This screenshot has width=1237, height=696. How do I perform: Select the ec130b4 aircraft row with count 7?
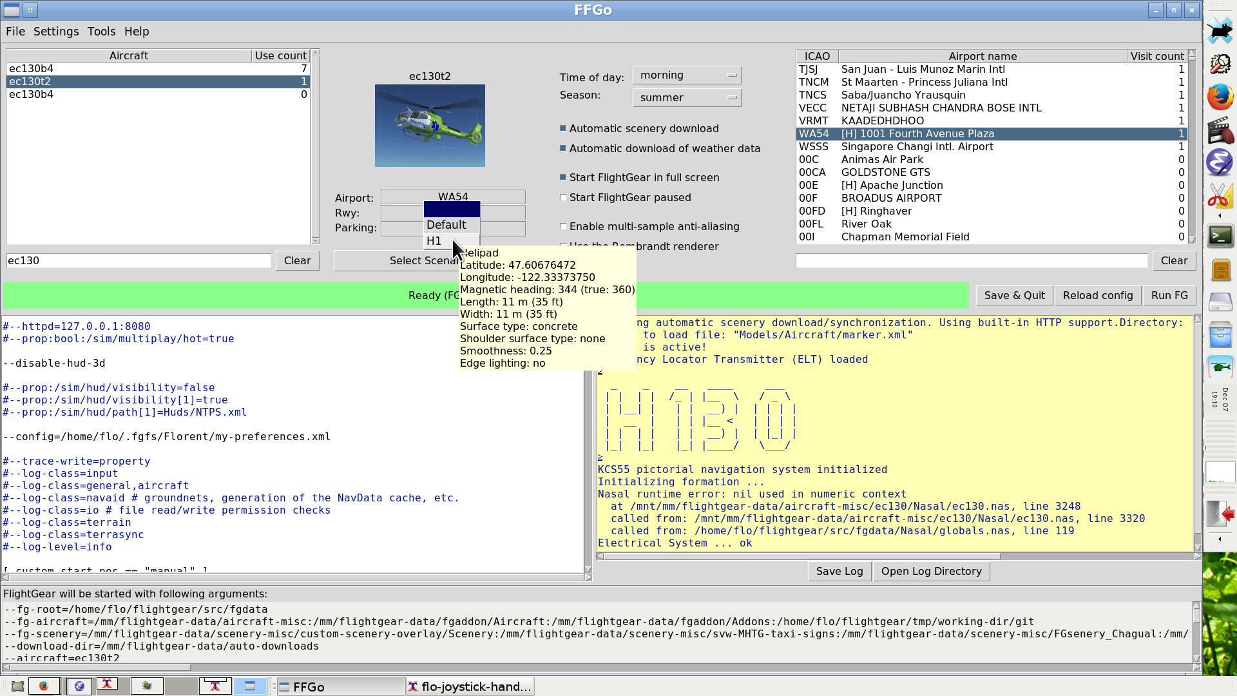point(158,69)
